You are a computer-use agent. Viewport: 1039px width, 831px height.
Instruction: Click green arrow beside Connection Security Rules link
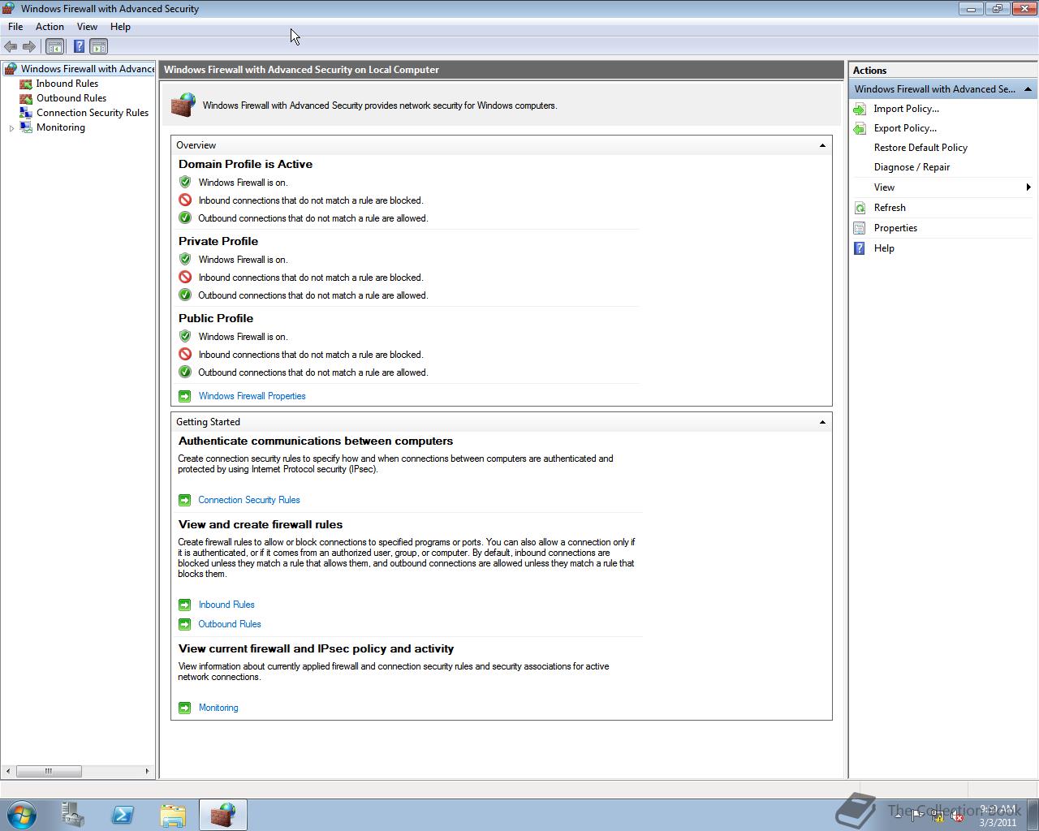pos(184,500)
